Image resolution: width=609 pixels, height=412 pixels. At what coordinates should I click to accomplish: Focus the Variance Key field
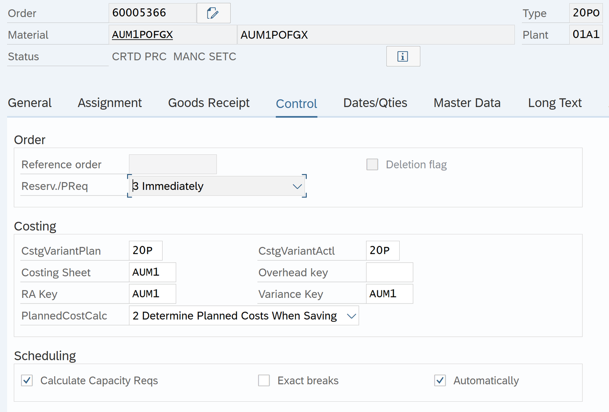[x=389, y=294]
